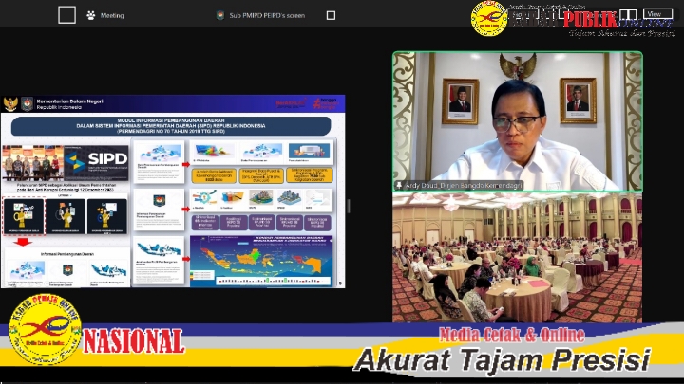The height and width of the screenshot is (384, 684).
Task: Click the NASIONAL red label
Action: click(133, 341)
